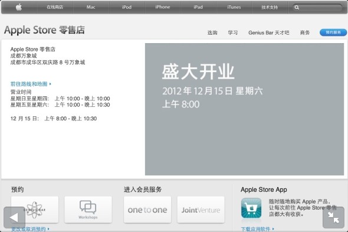Click 星期五至星期六 opening hours line
This screenshot has height=232, width=348.
point(60,104)
